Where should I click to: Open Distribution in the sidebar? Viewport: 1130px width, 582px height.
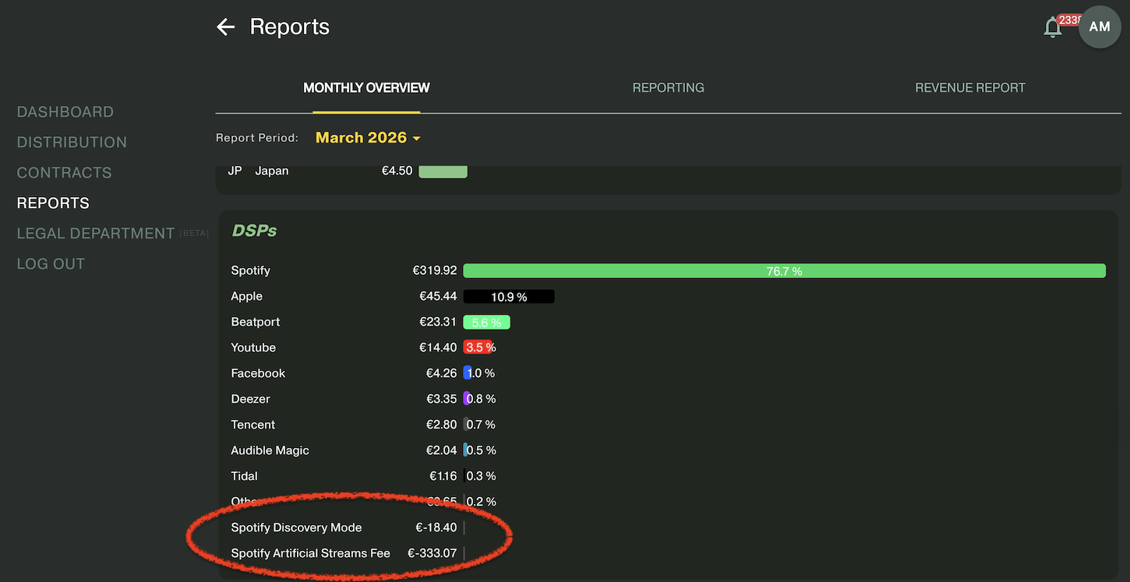[72, 143]
